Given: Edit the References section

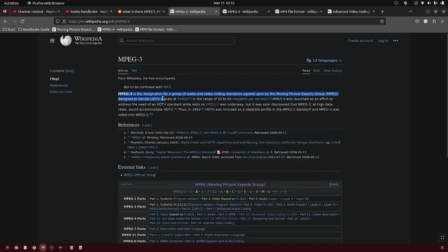Looking at the screenshot, I should [147, 125].
